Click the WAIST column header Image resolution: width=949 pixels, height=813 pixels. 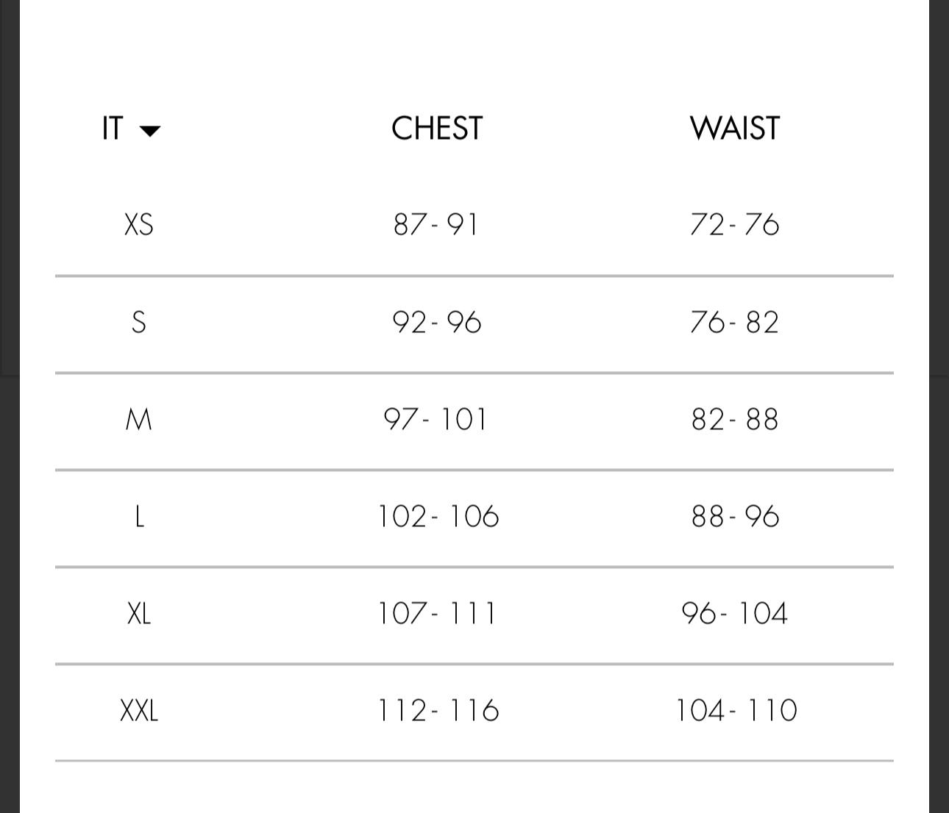734,129
